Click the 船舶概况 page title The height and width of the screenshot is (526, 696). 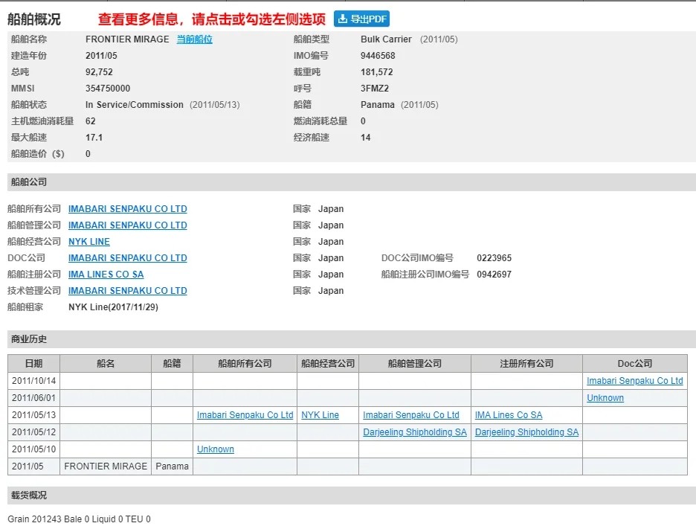pyautogui.click(x=34, y=19)
